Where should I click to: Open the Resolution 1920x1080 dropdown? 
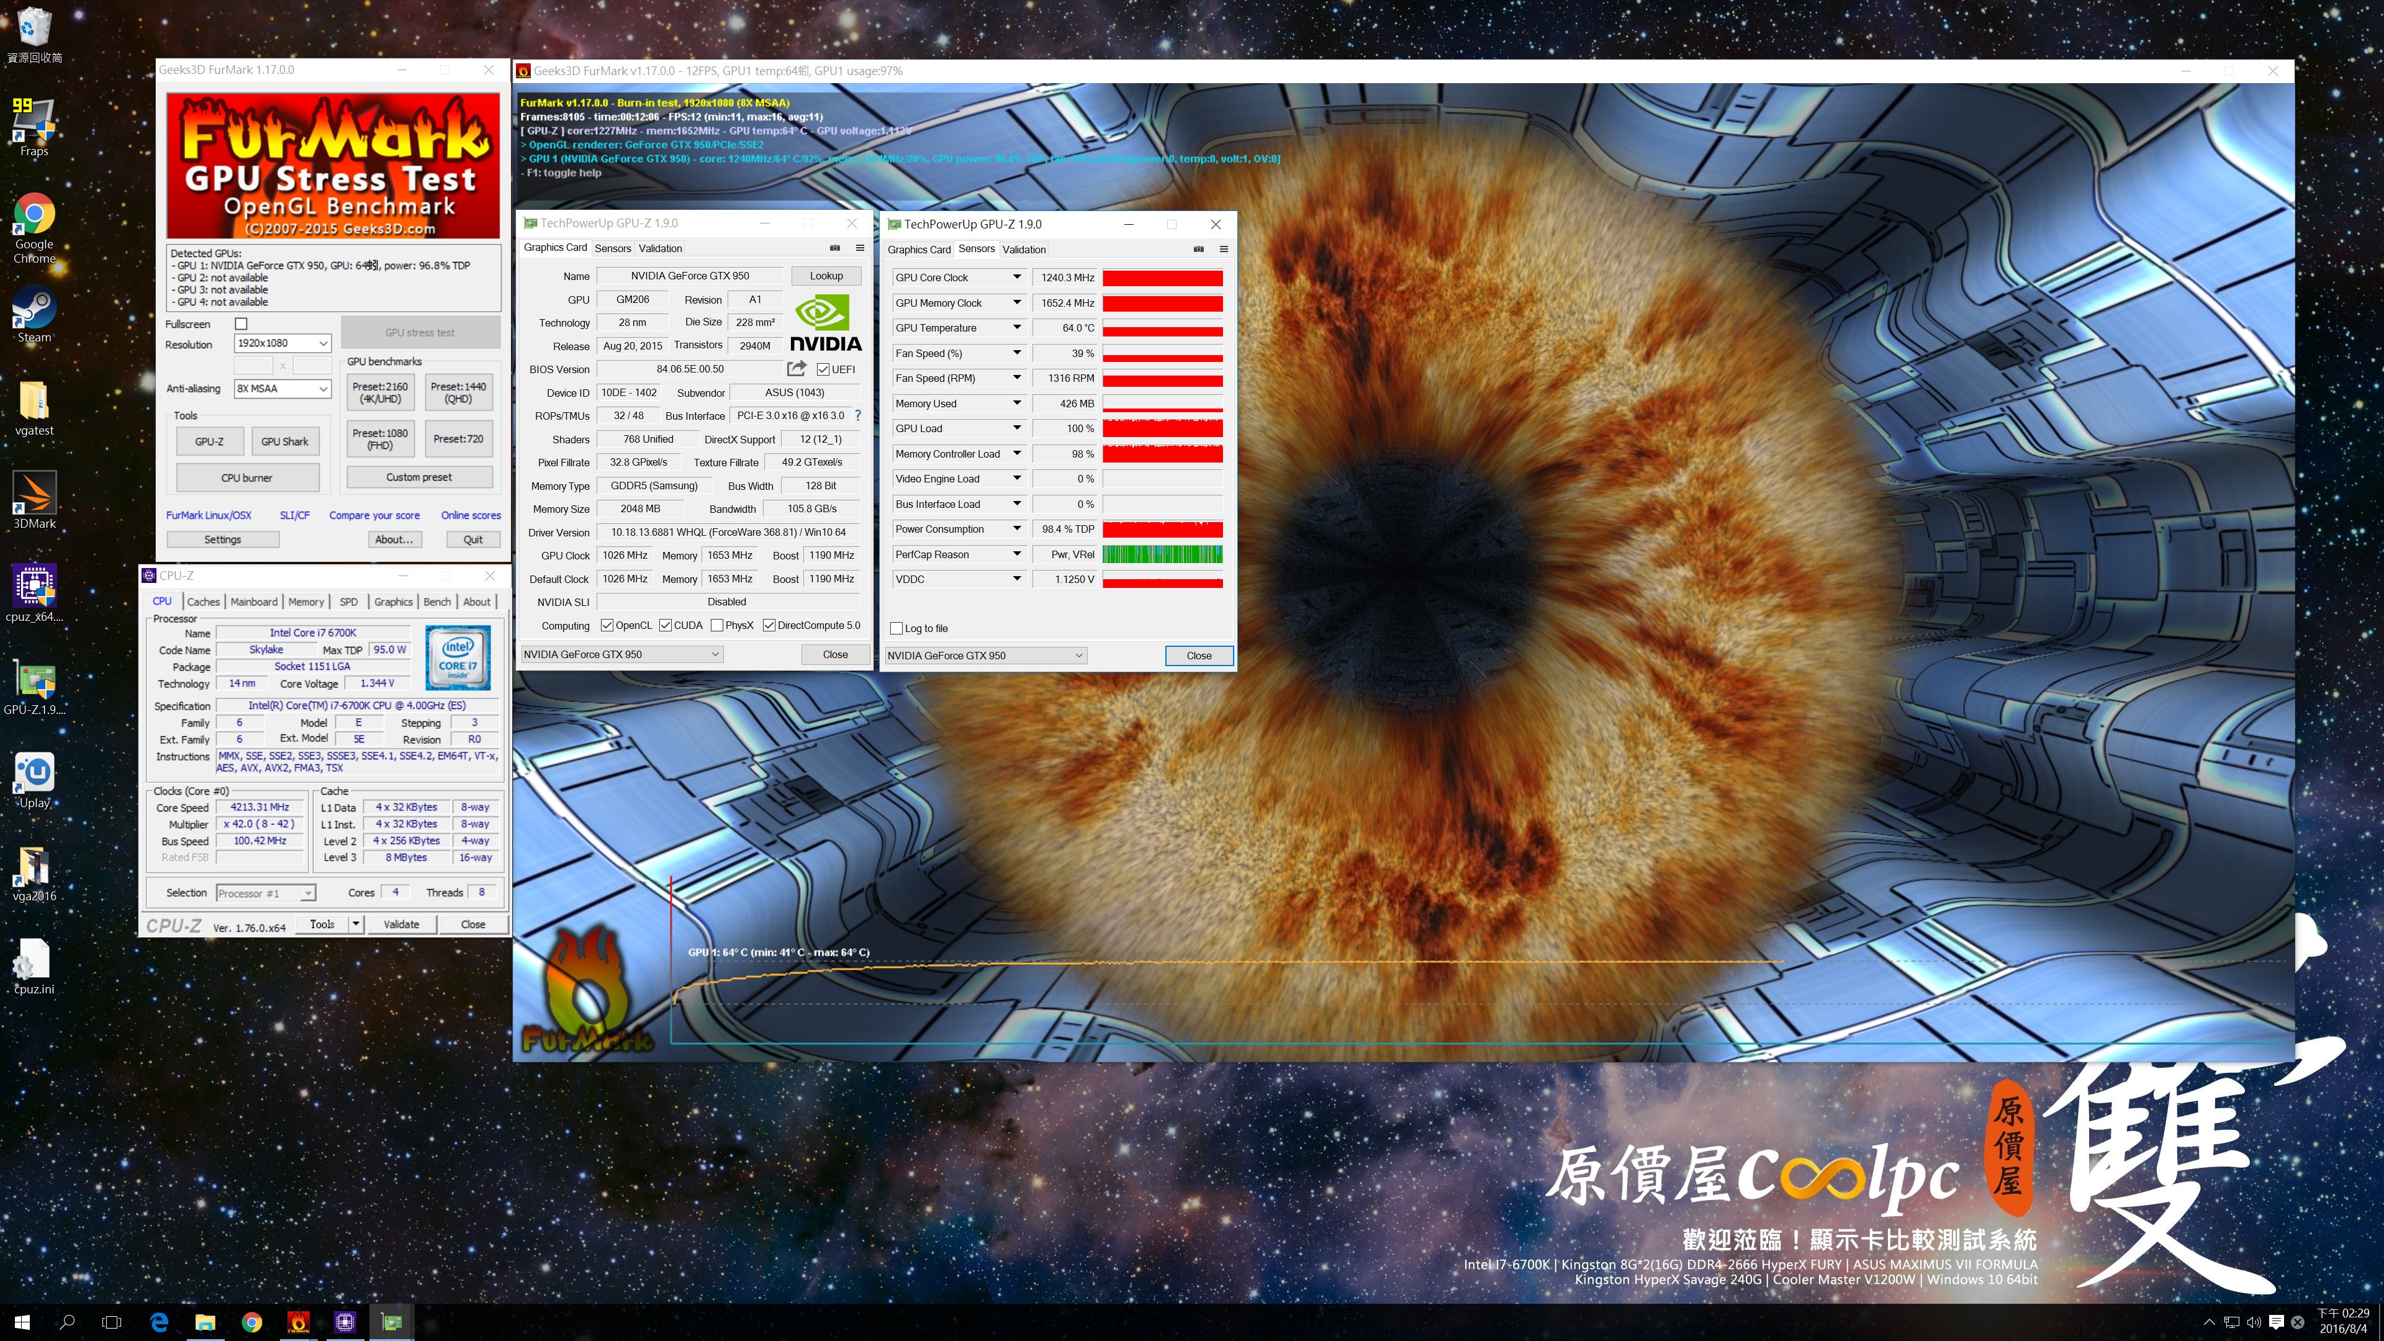282,343
